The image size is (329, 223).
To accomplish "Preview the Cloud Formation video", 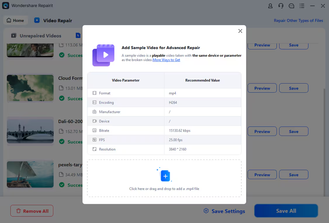I will coord(262,88).
